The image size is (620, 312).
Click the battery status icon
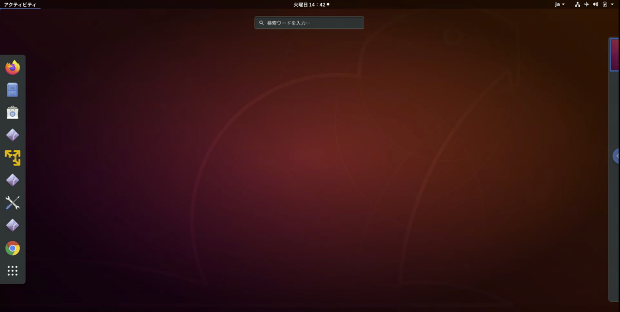[x=605, y=4]
